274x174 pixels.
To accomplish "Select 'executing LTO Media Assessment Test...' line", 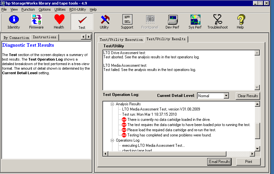I will pyautogui.click(x=154, y=145).
